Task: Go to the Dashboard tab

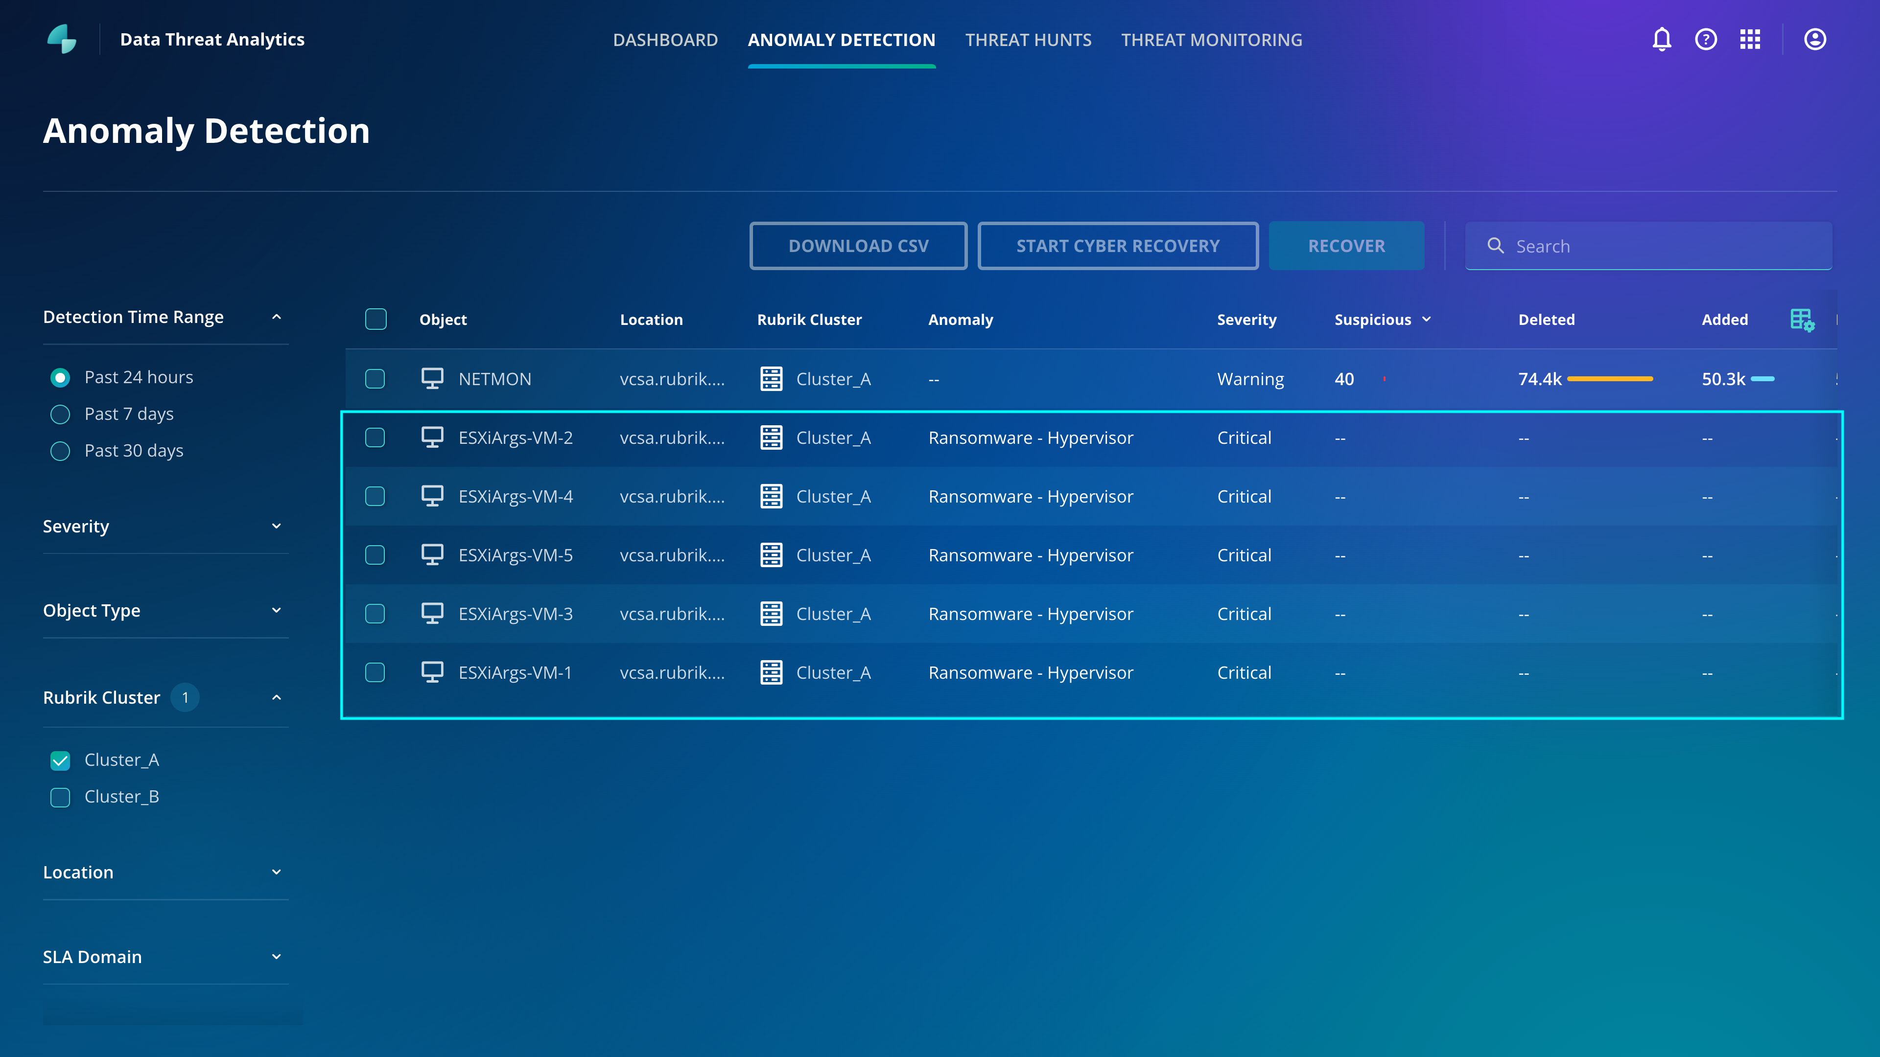Action: 666,40
